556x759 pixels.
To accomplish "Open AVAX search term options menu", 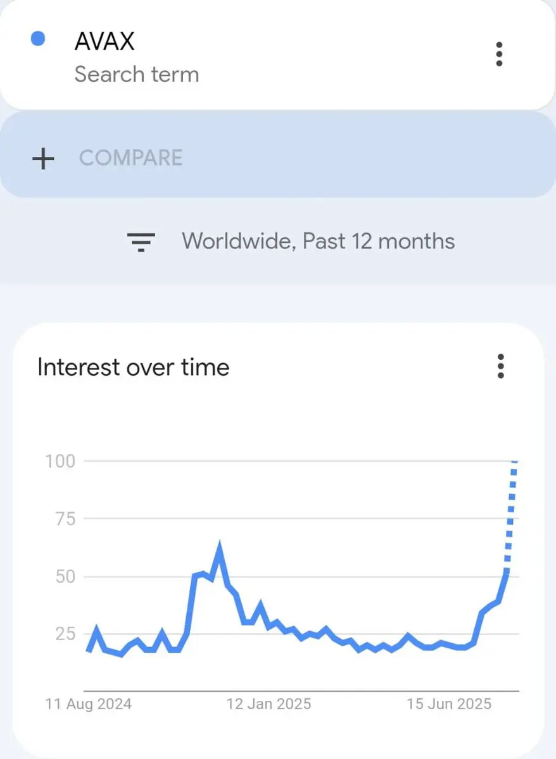I will tap(499, 54).
